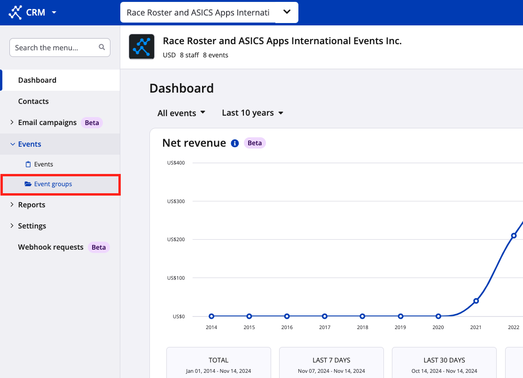Image resolution: width=523 pixels, height=378 pixels.
Task: Click the Net revenue info icon
Action: pyautogui.click(x=235, y=143)
